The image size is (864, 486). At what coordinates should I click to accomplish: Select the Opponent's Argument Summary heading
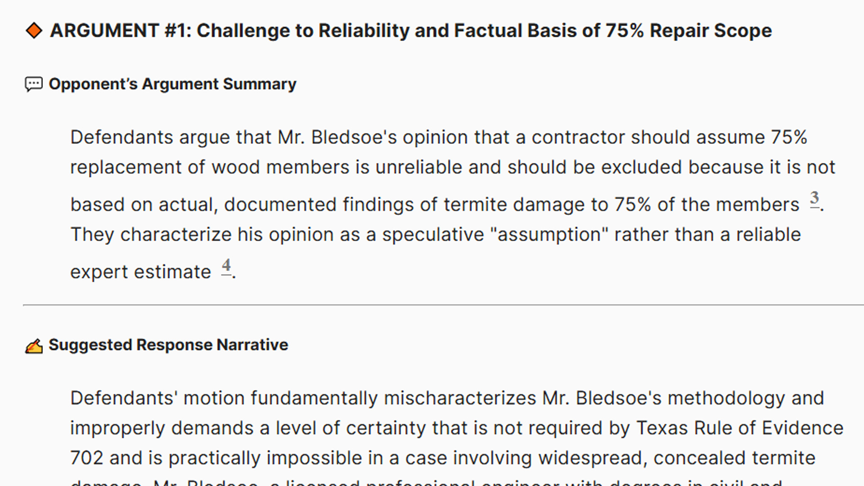click(172, 84)
